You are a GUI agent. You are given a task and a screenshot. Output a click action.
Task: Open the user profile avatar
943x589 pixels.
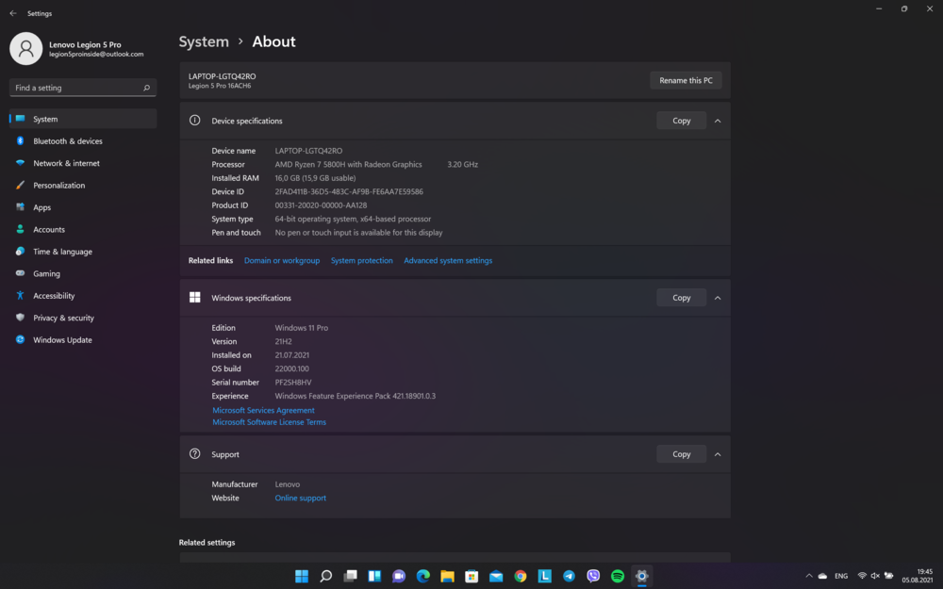(x=25, y=49)
